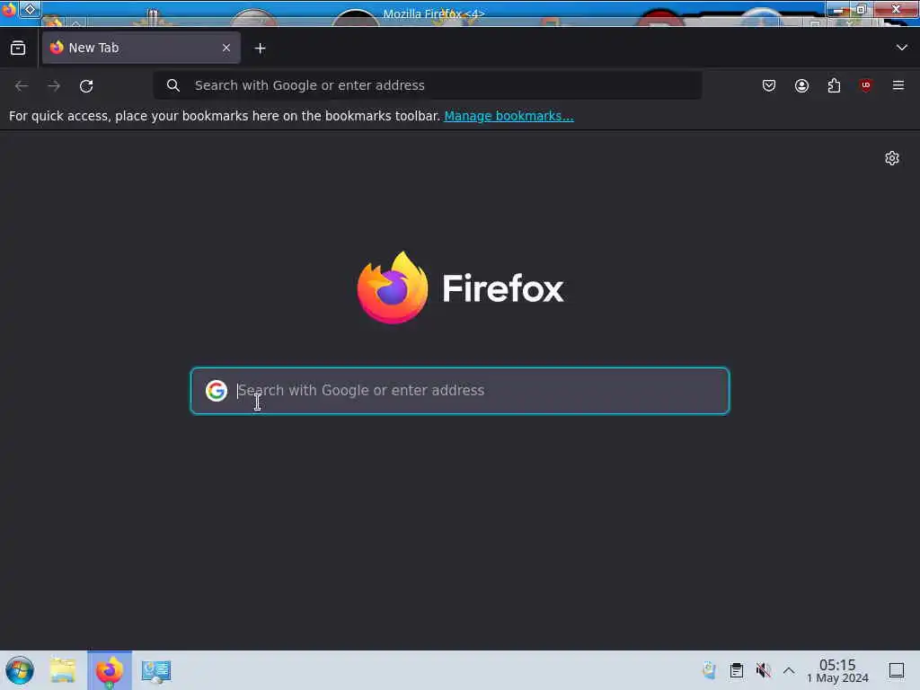The height and width of the screenshot is (690, 920).
Task: Select Firefox in the taskbar
Action: click(110, 670)
